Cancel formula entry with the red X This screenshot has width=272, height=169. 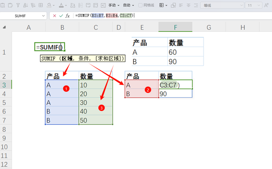click(x=54, y=16)
